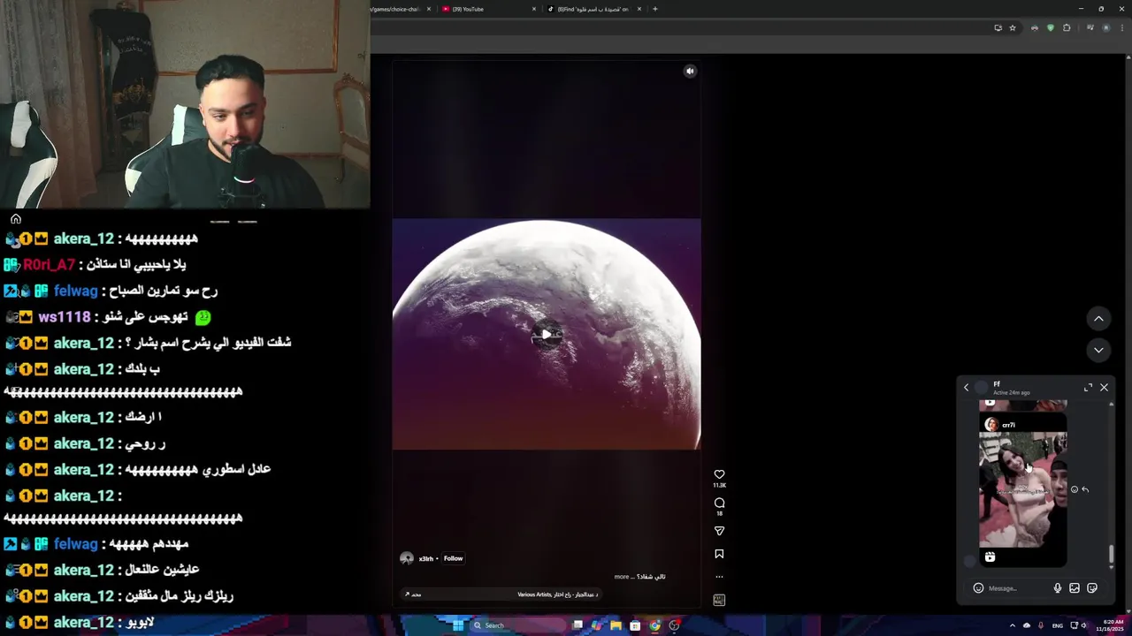Open the green shield extension icon
This screenshot has width=1132, height=636.
(1051, 28)
